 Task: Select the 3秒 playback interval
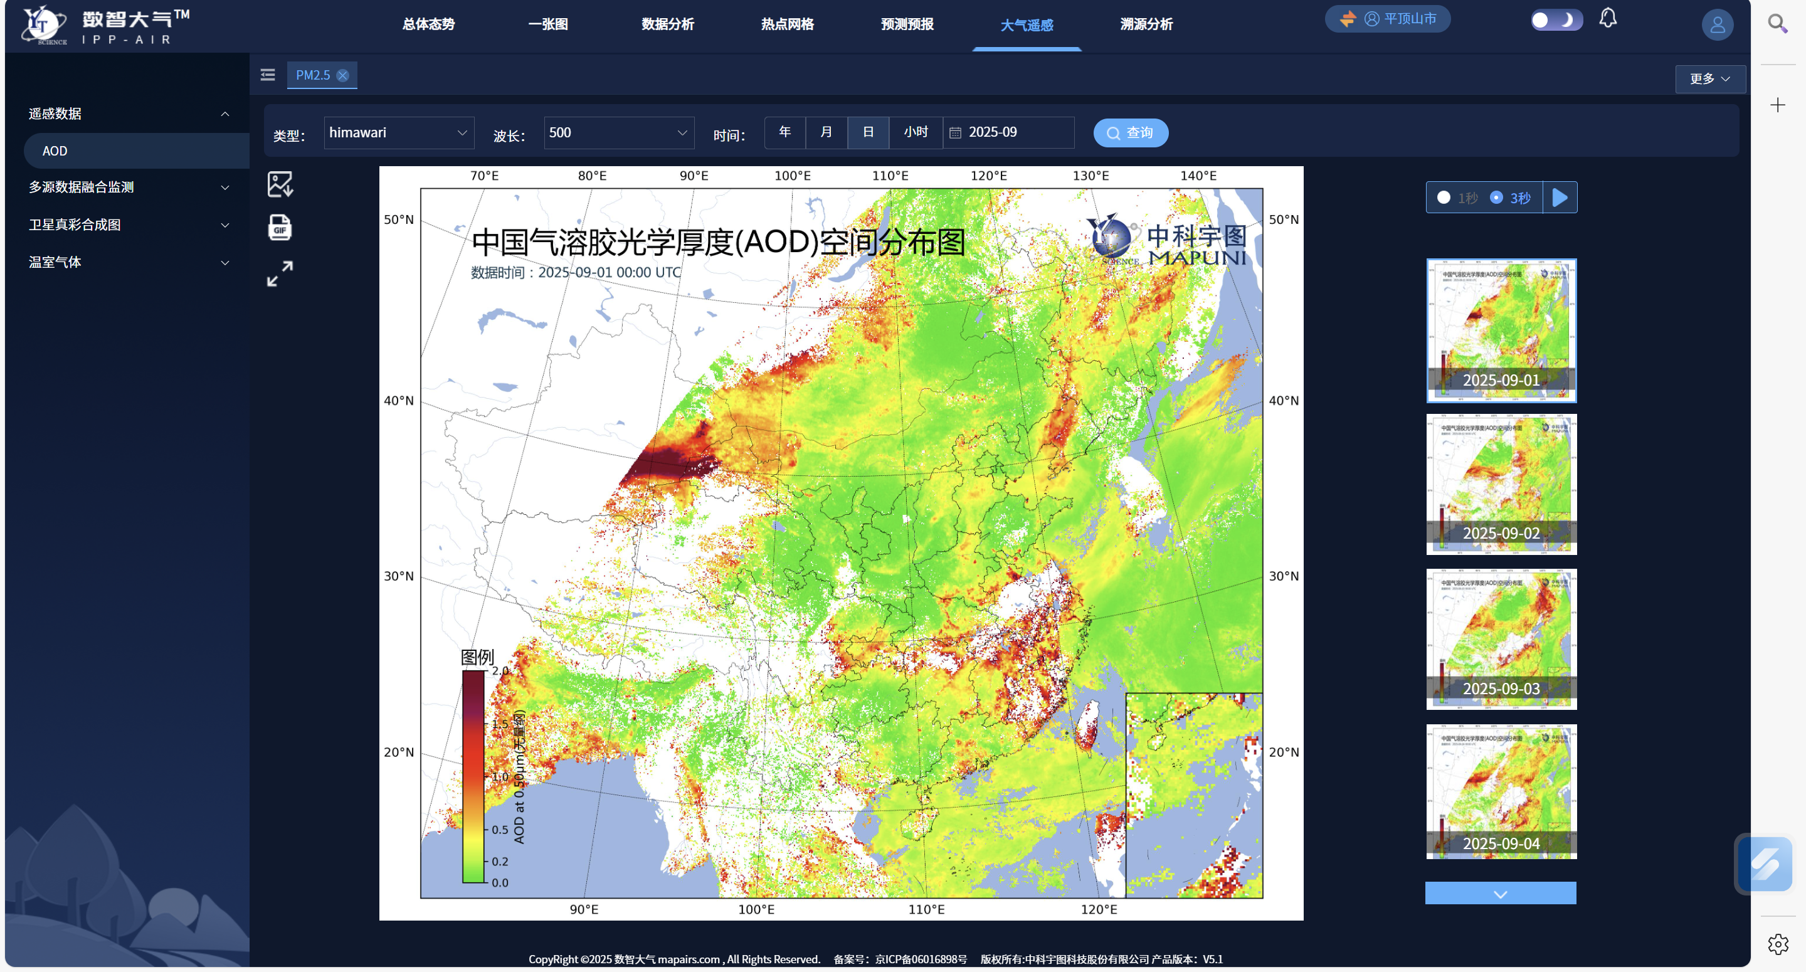tap(1497, 198)
